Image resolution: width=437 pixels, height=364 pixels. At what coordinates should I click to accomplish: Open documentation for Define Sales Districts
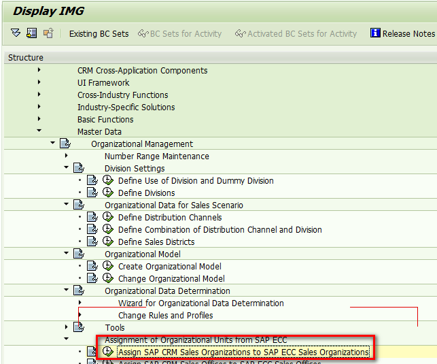pos(92,242)
